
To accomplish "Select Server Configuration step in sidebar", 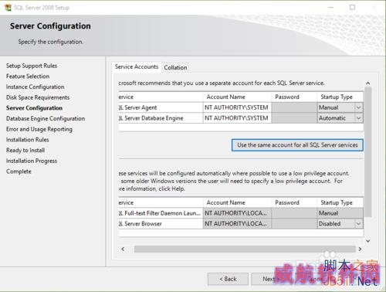I will [34, 108].
